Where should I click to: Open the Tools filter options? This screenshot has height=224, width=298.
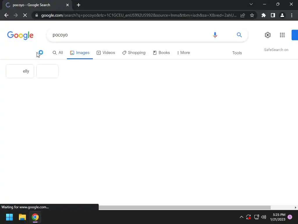pyautogui.click(x=237, y=53)
